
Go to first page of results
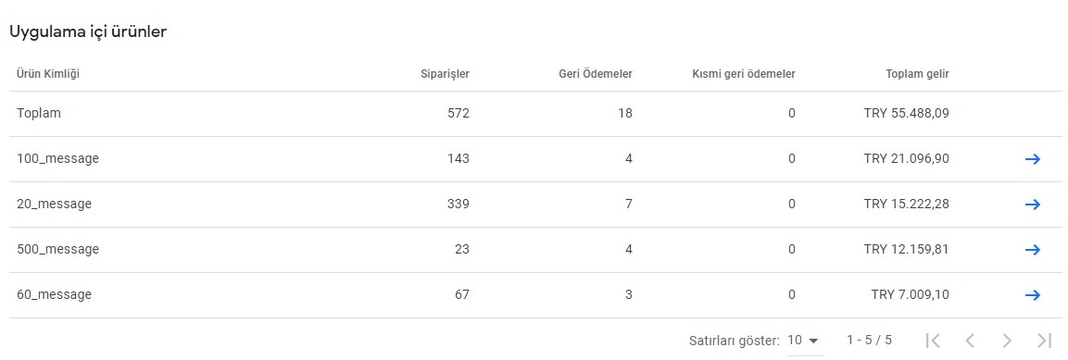(x=934, y=341)
